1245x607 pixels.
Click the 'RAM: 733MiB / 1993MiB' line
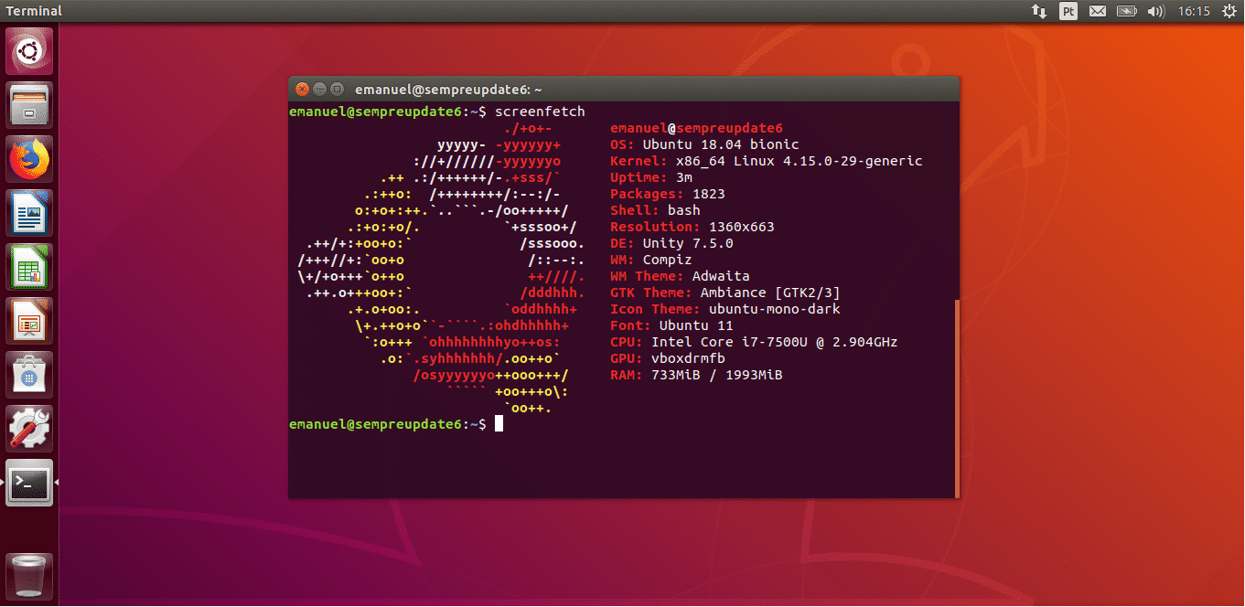(696, 375)
